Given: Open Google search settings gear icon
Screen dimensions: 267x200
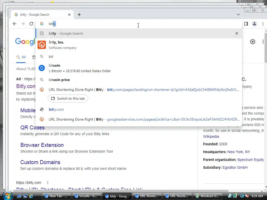Looking at the screenshot, I should point(252,42).
